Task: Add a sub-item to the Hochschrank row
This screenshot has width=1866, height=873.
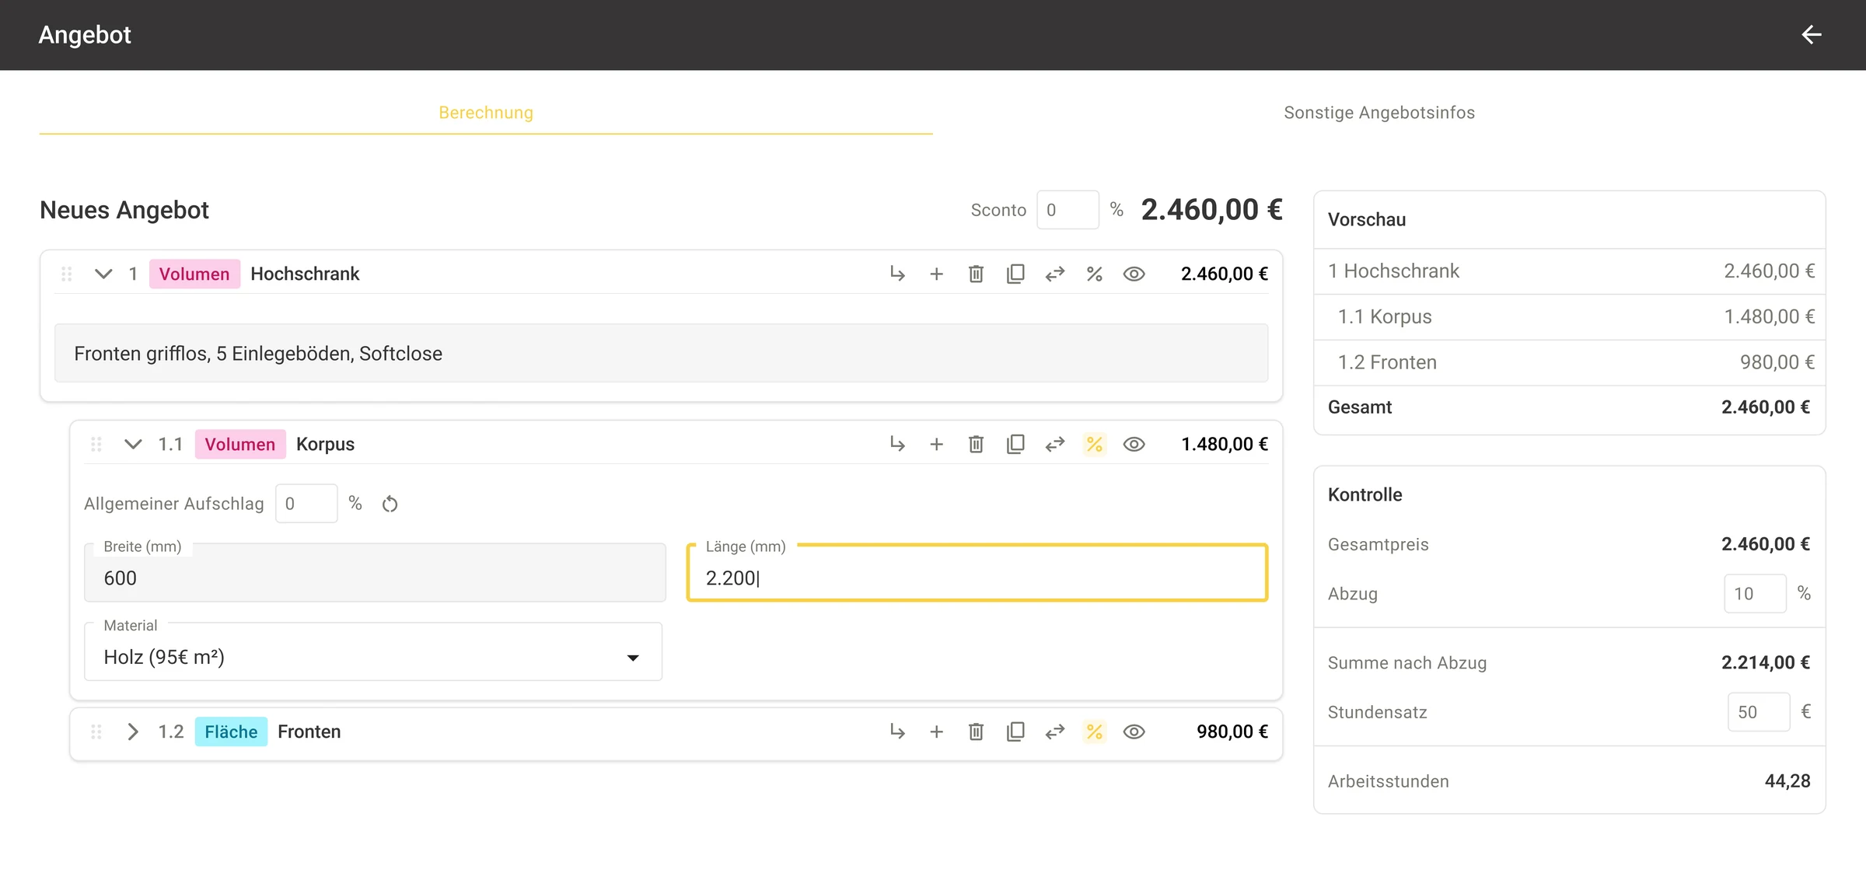Action: tap(897, 274)
